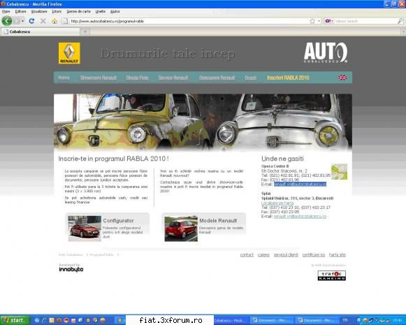The height and width of the screenshot is (325, 406).
Task: Open the Editare menu
Action: [20, 12]
